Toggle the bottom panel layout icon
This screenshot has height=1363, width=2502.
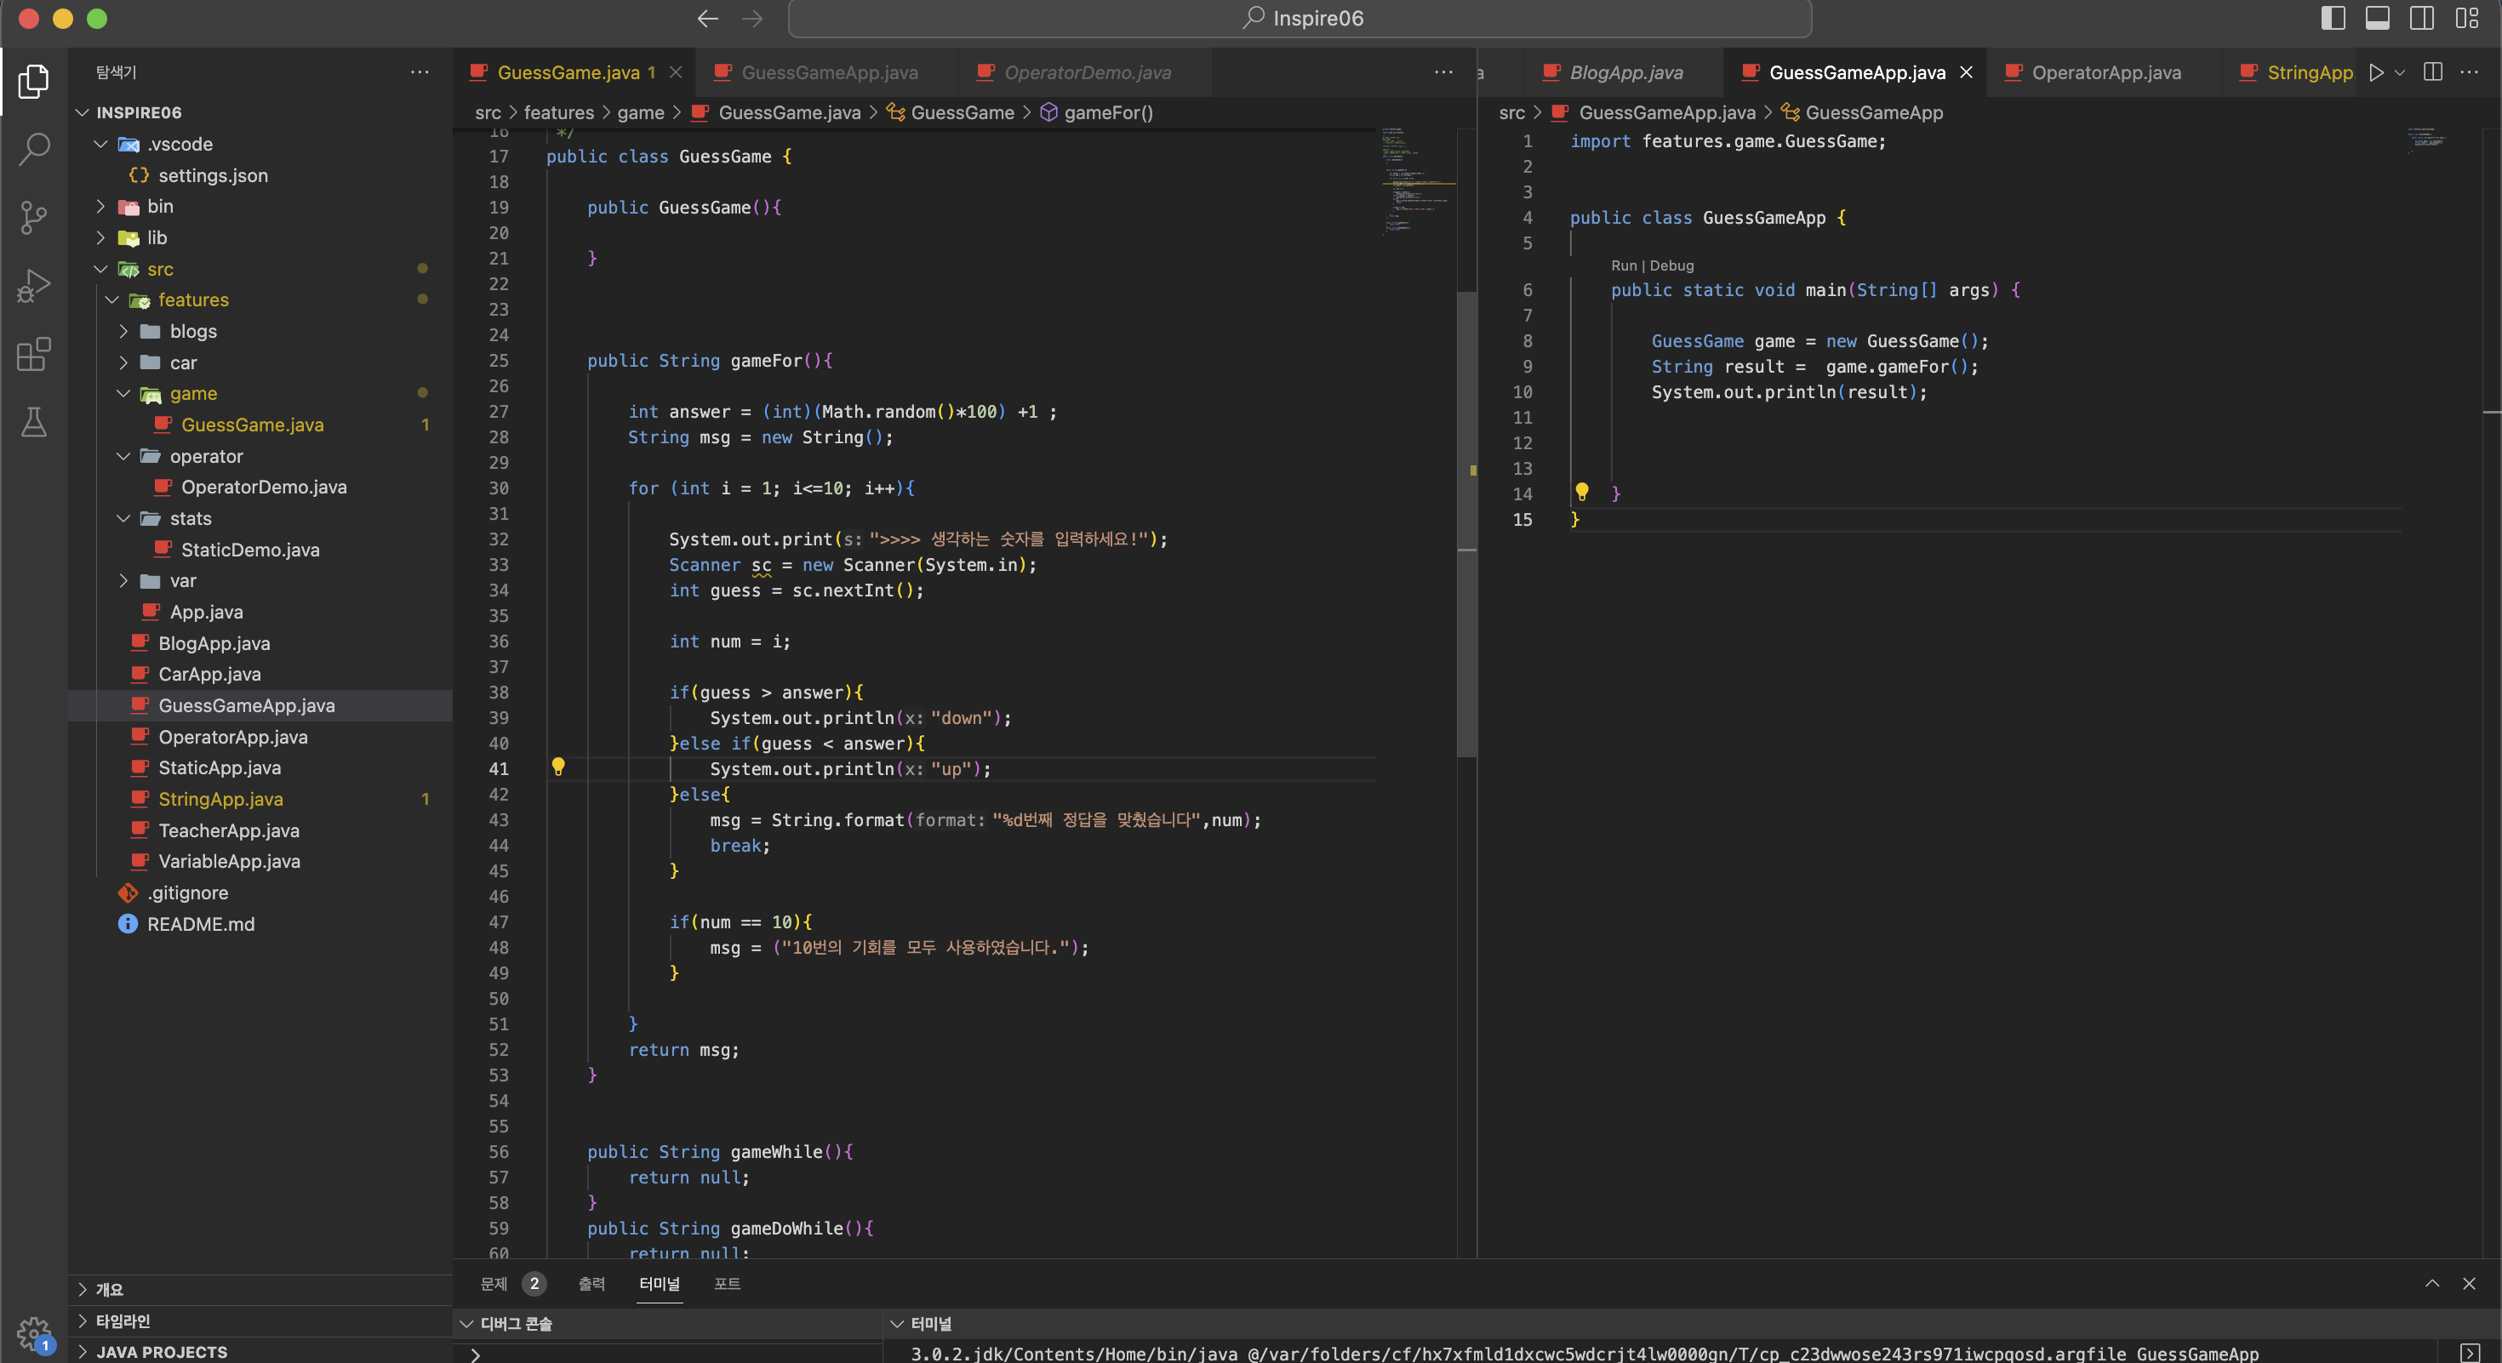2377,19
